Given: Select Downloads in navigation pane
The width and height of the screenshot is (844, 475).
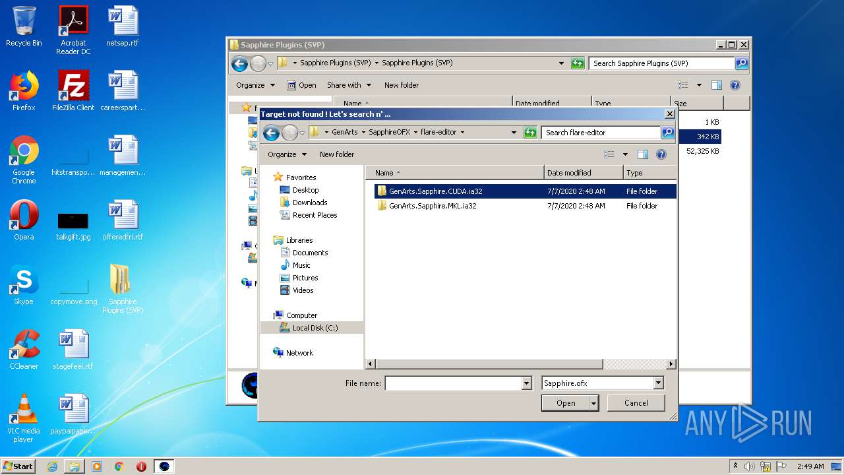Looking at the screenshot, I should click(x=310, y=203).
